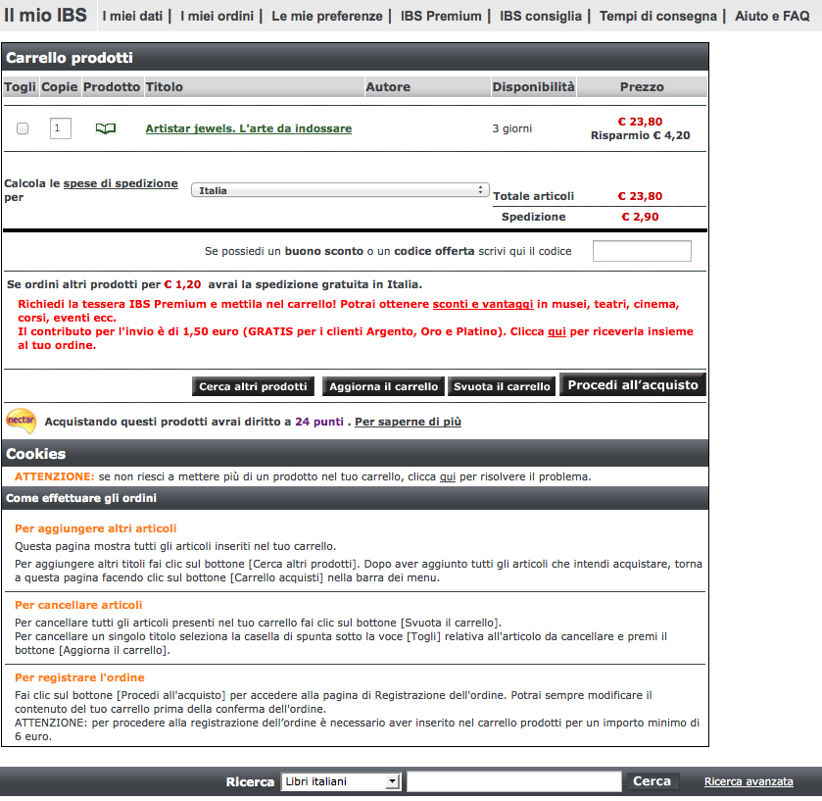Open the Il mio IBS menu

point(46,16)
